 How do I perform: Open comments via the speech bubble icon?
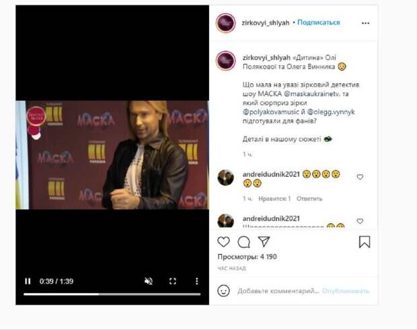pyautogui.click(x=243, y=242)
